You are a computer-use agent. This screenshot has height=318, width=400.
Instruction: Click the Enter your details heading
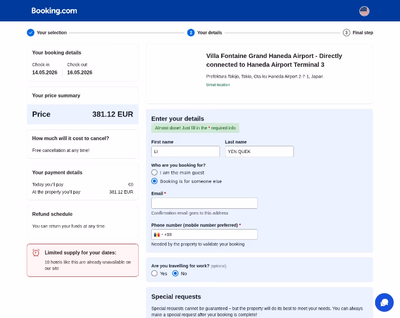(178, 119)
